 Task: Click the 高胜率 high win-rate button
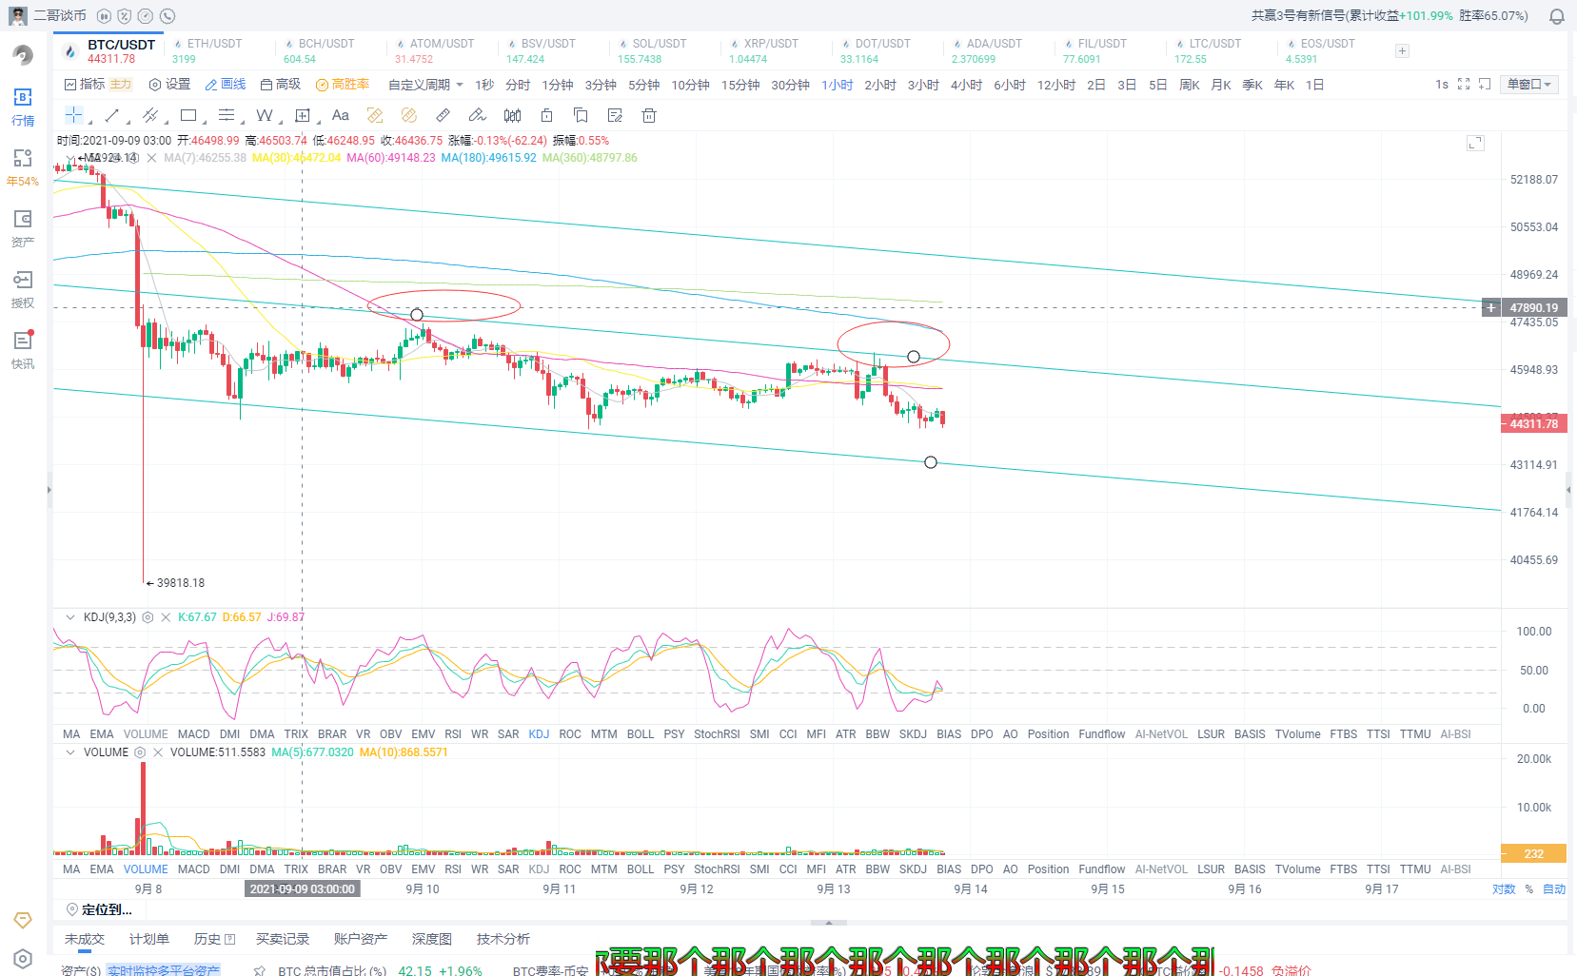[x=343, y=85]
